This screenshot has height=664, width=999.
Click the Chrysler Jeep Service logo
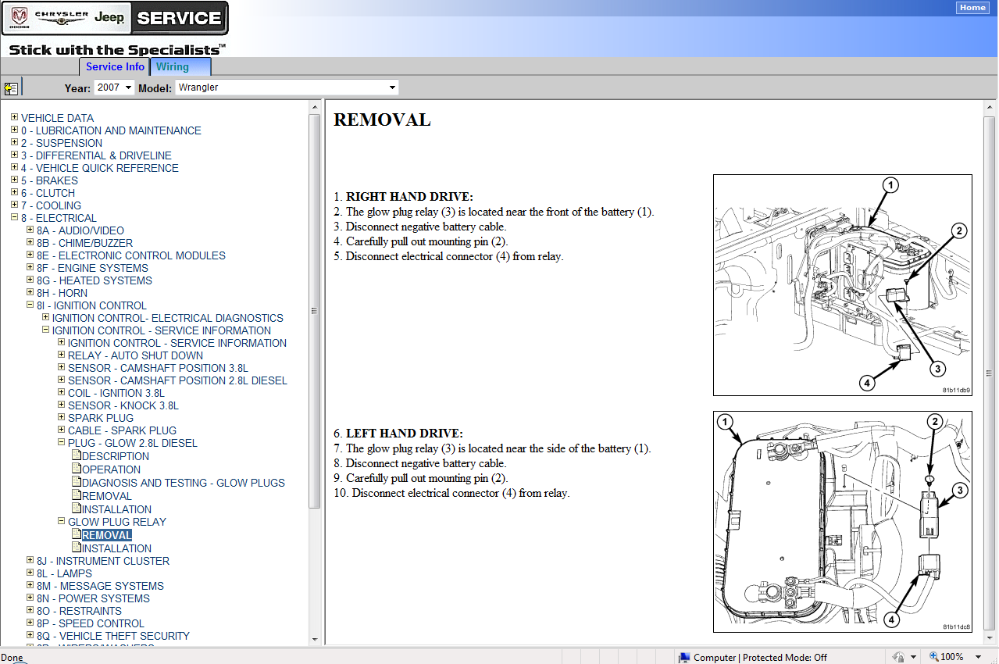(115, 18)
